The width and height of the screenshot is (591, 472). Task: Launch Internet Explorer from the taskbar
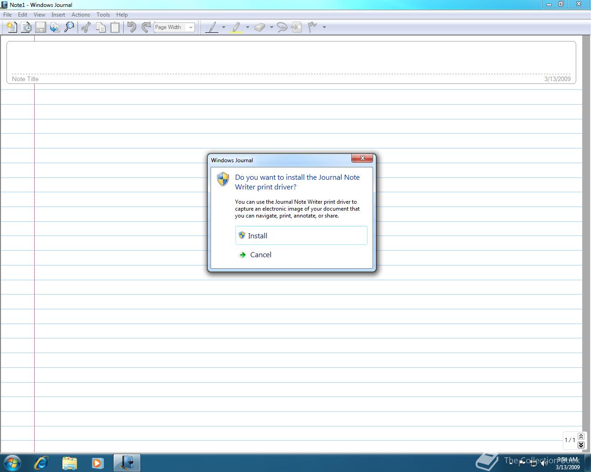coord(41,462)
